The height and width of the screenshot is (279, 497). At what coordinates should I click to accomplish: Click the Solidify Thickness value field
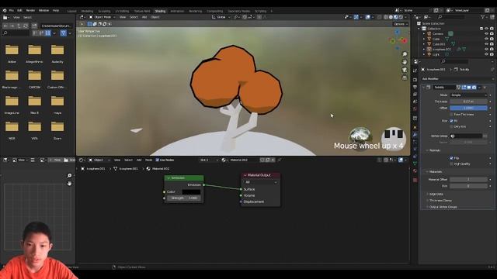click(x=468, y=102)
